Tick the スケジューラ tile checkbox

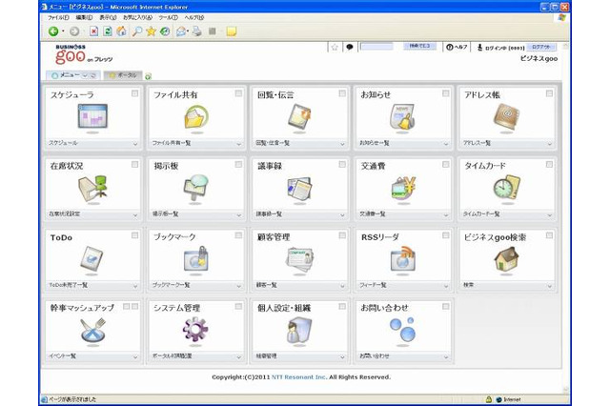tap(134, 93)
